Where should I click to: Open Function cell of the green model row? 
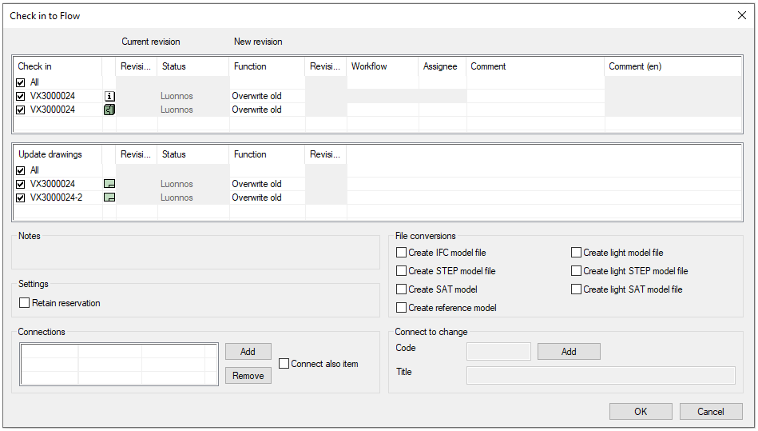tap(267, 110)
